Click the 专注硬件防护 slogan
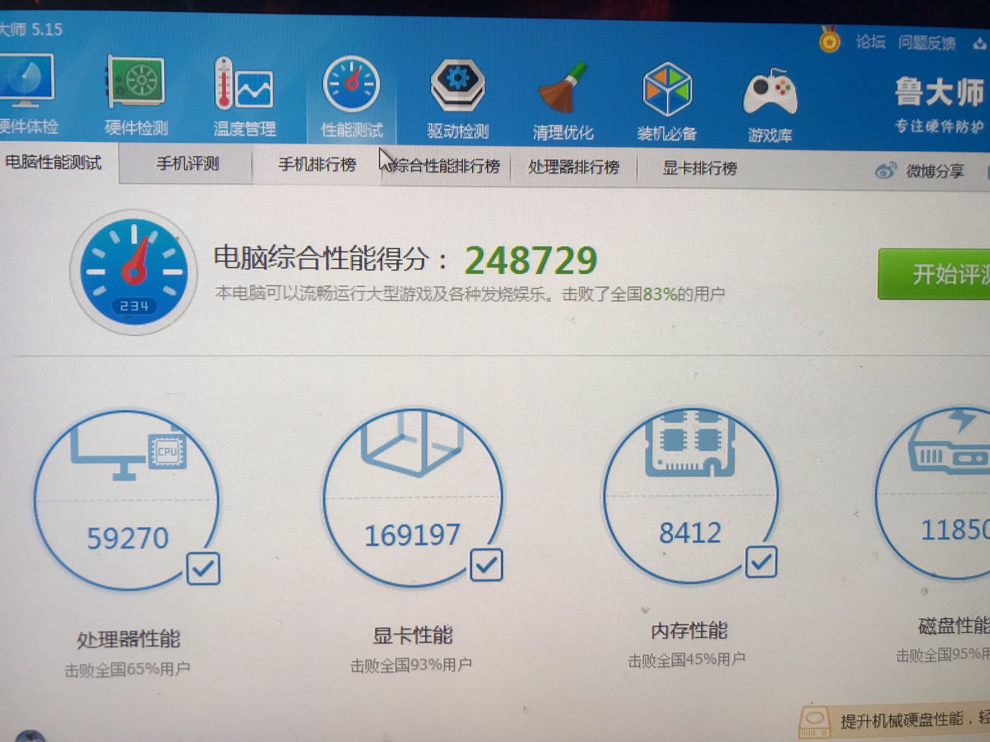 [939, 127]
